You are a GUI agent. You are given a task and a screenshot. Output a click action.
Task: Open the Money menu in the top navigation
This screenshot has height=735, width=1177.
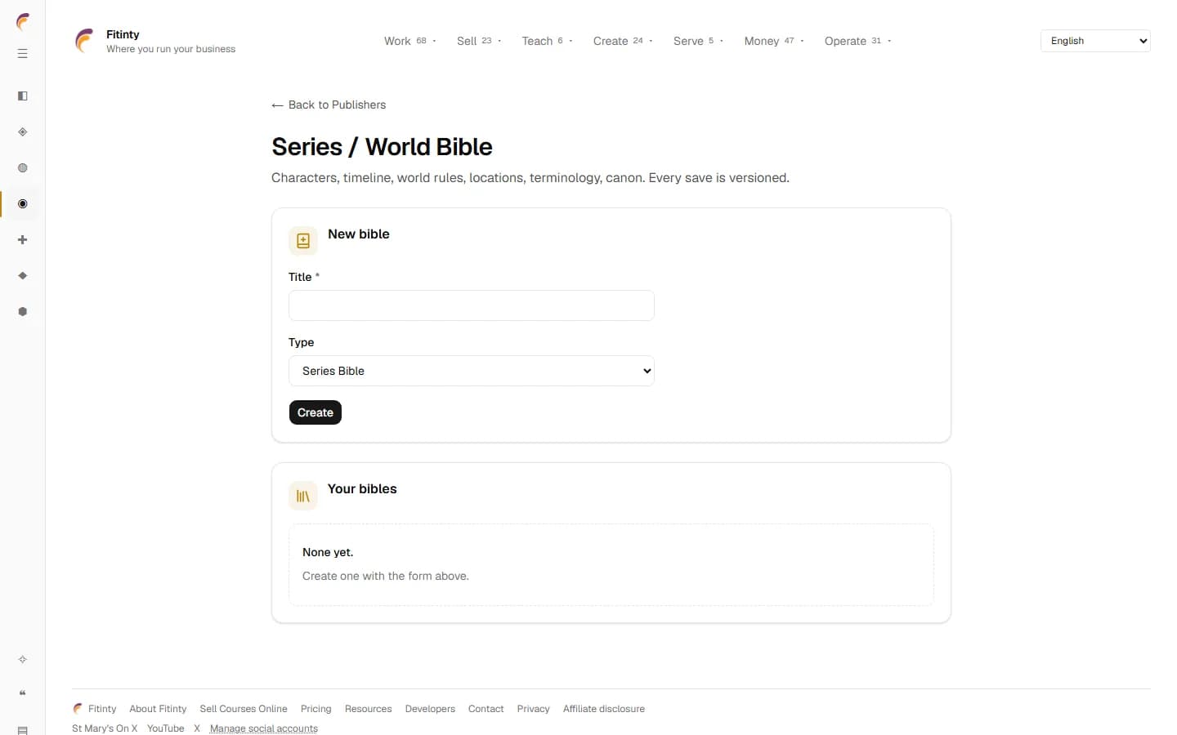coord(774,41)
